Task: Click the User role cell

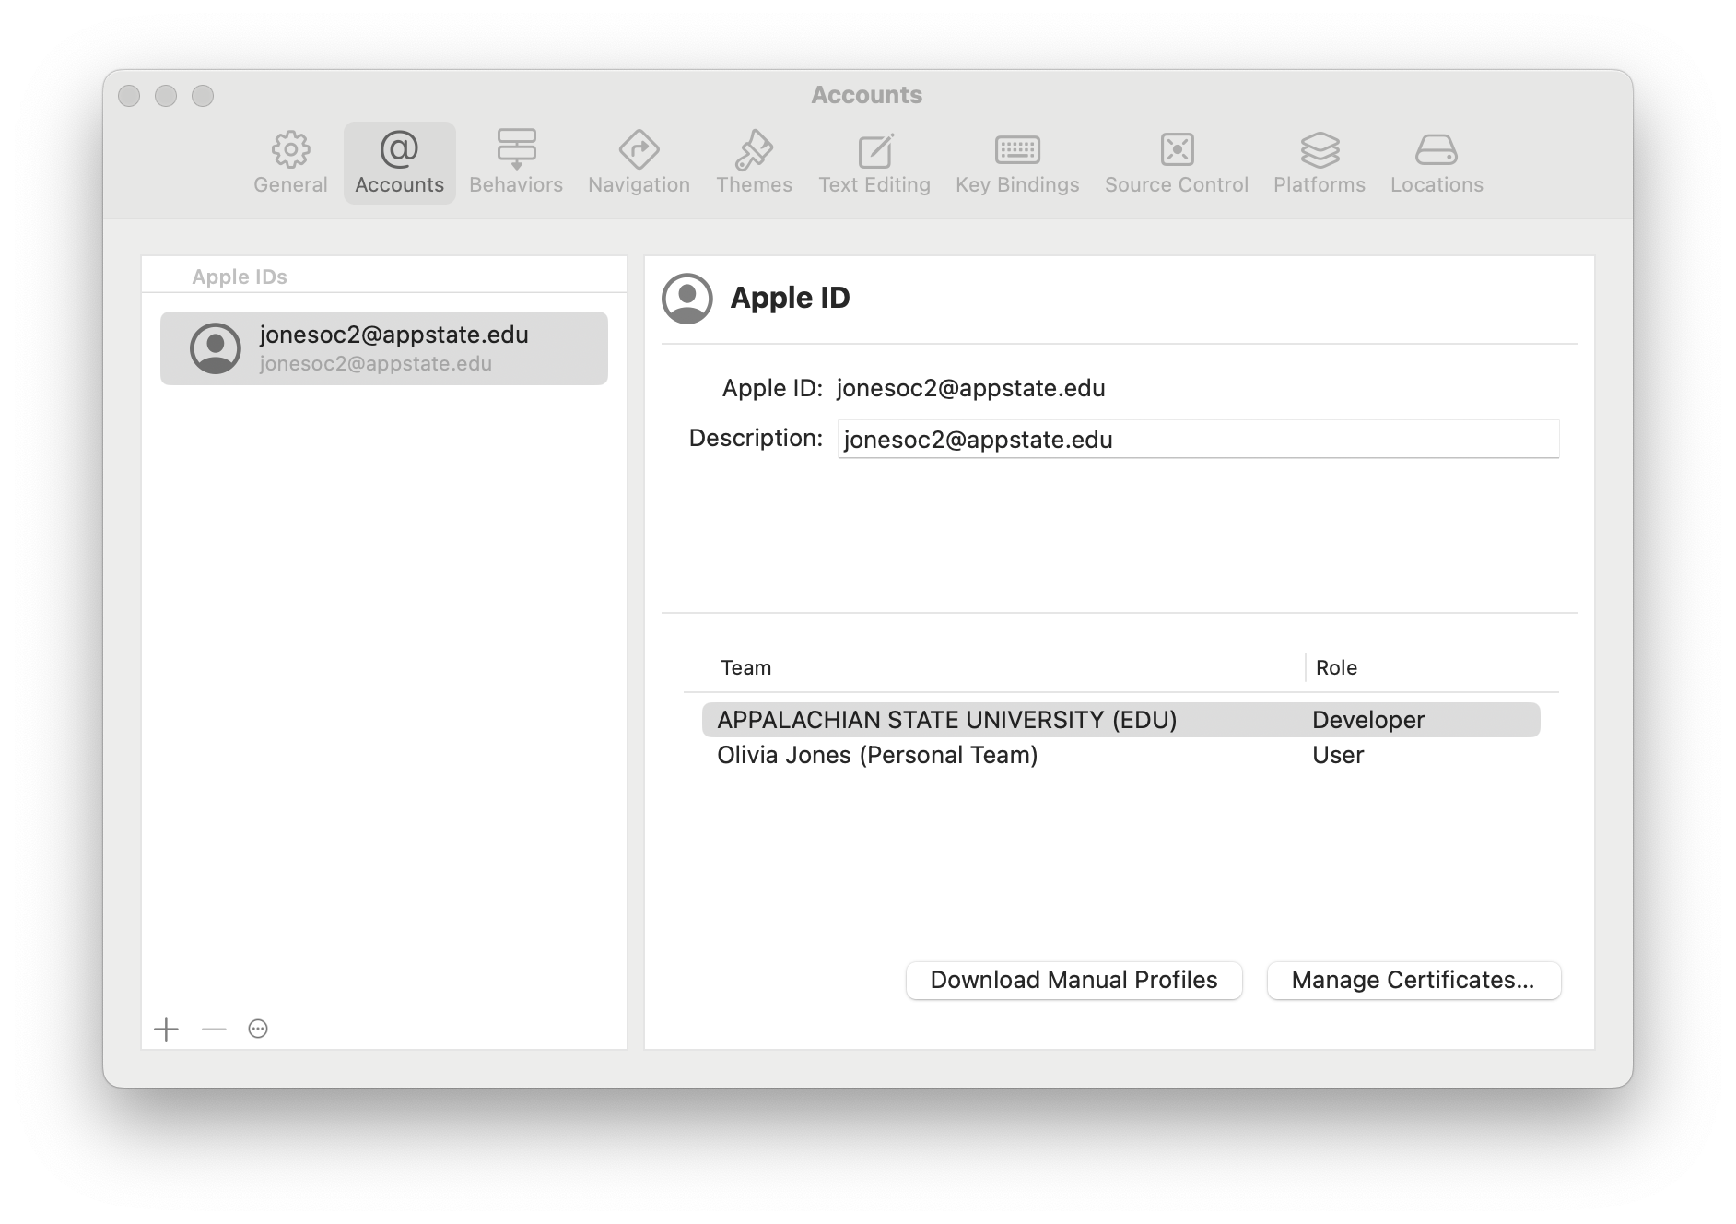Action: click(1338, 755)
